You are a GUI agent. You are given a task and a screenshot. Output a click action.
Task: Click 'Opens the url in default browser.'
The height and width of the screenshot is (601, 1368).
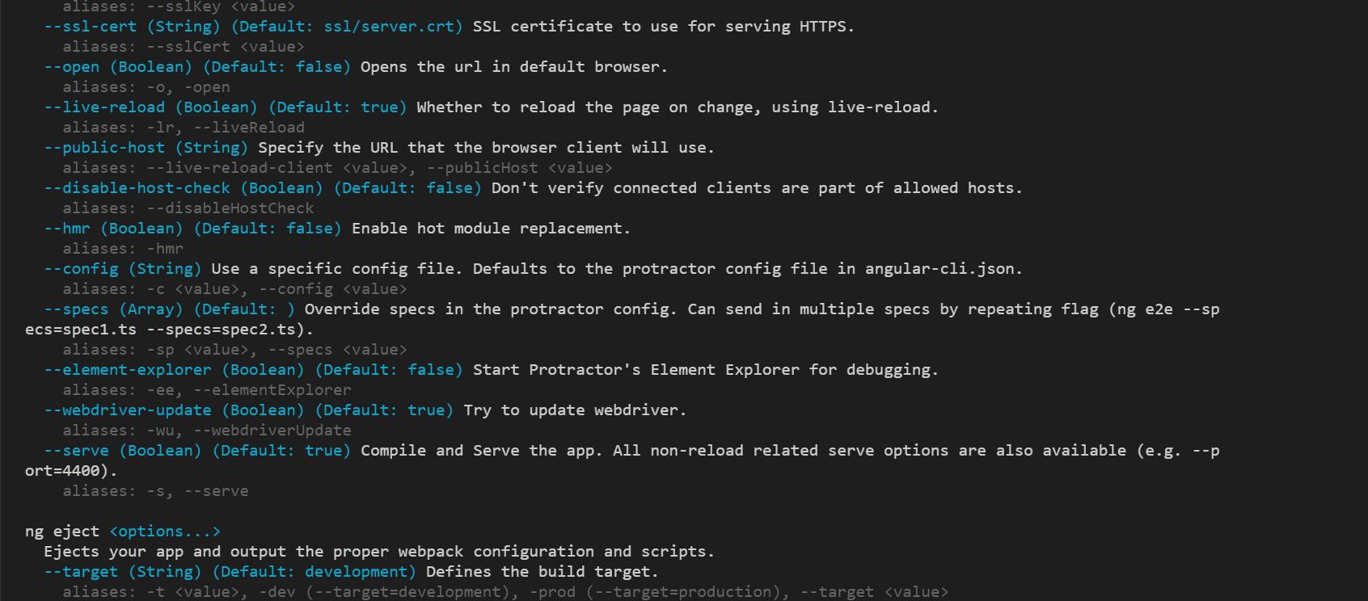point(514,67)
